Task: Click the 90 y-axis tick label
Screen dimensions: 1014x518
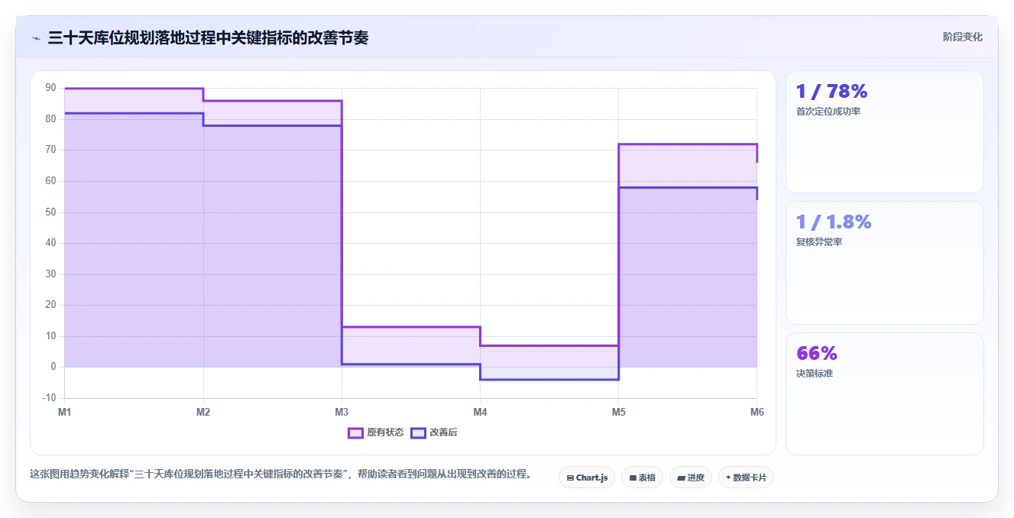Action: point(50,88)
